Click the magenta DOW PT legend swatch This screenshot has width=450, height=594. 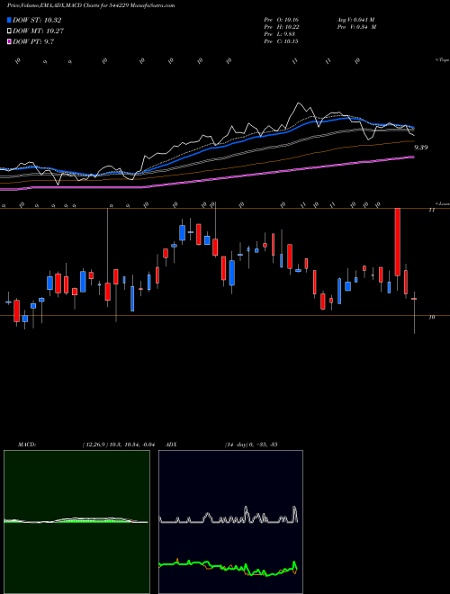[x=9, y=41]
